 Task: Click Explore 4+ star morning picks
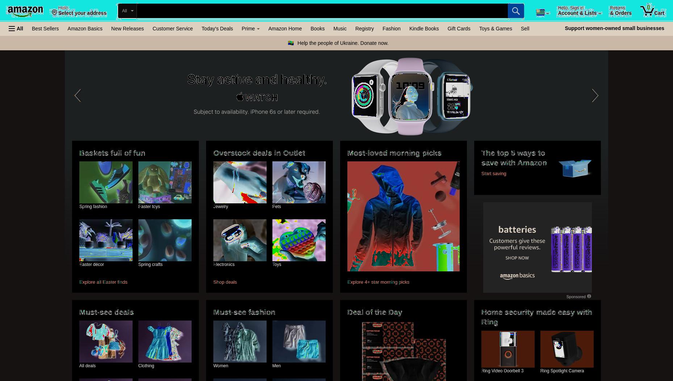[x=378, y=282]
